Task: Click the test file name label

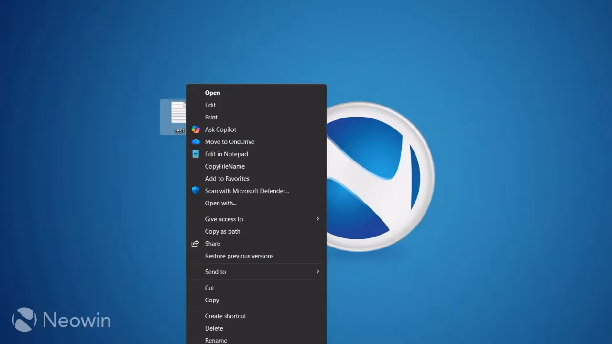Action: pos(179,130)
